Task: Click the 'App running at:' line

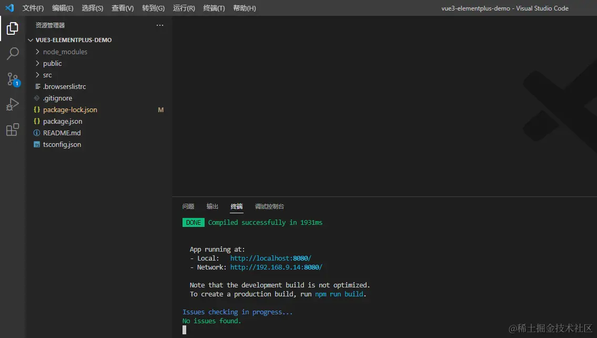Action: [x=217, y=249]
